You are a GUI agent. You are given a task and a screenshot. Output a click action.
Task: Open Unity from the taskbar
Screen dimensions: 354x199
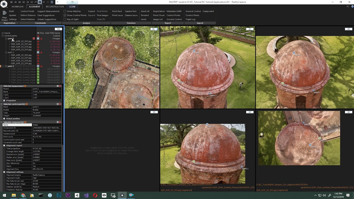pyautogui.click(x=77, y=195)
